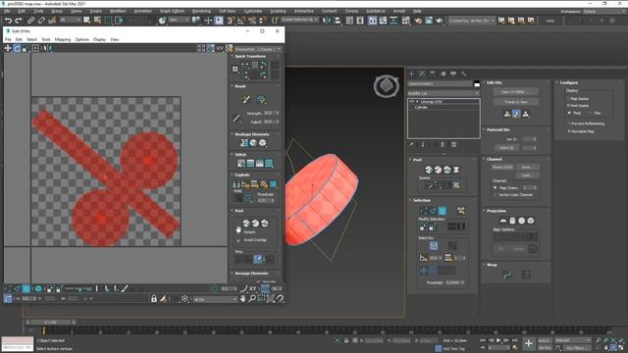Viewport: 628px width, 353px height.
Task: Click the last teal Stitch Custom icon
Action: pyautogui.click(x=269, y=164)
